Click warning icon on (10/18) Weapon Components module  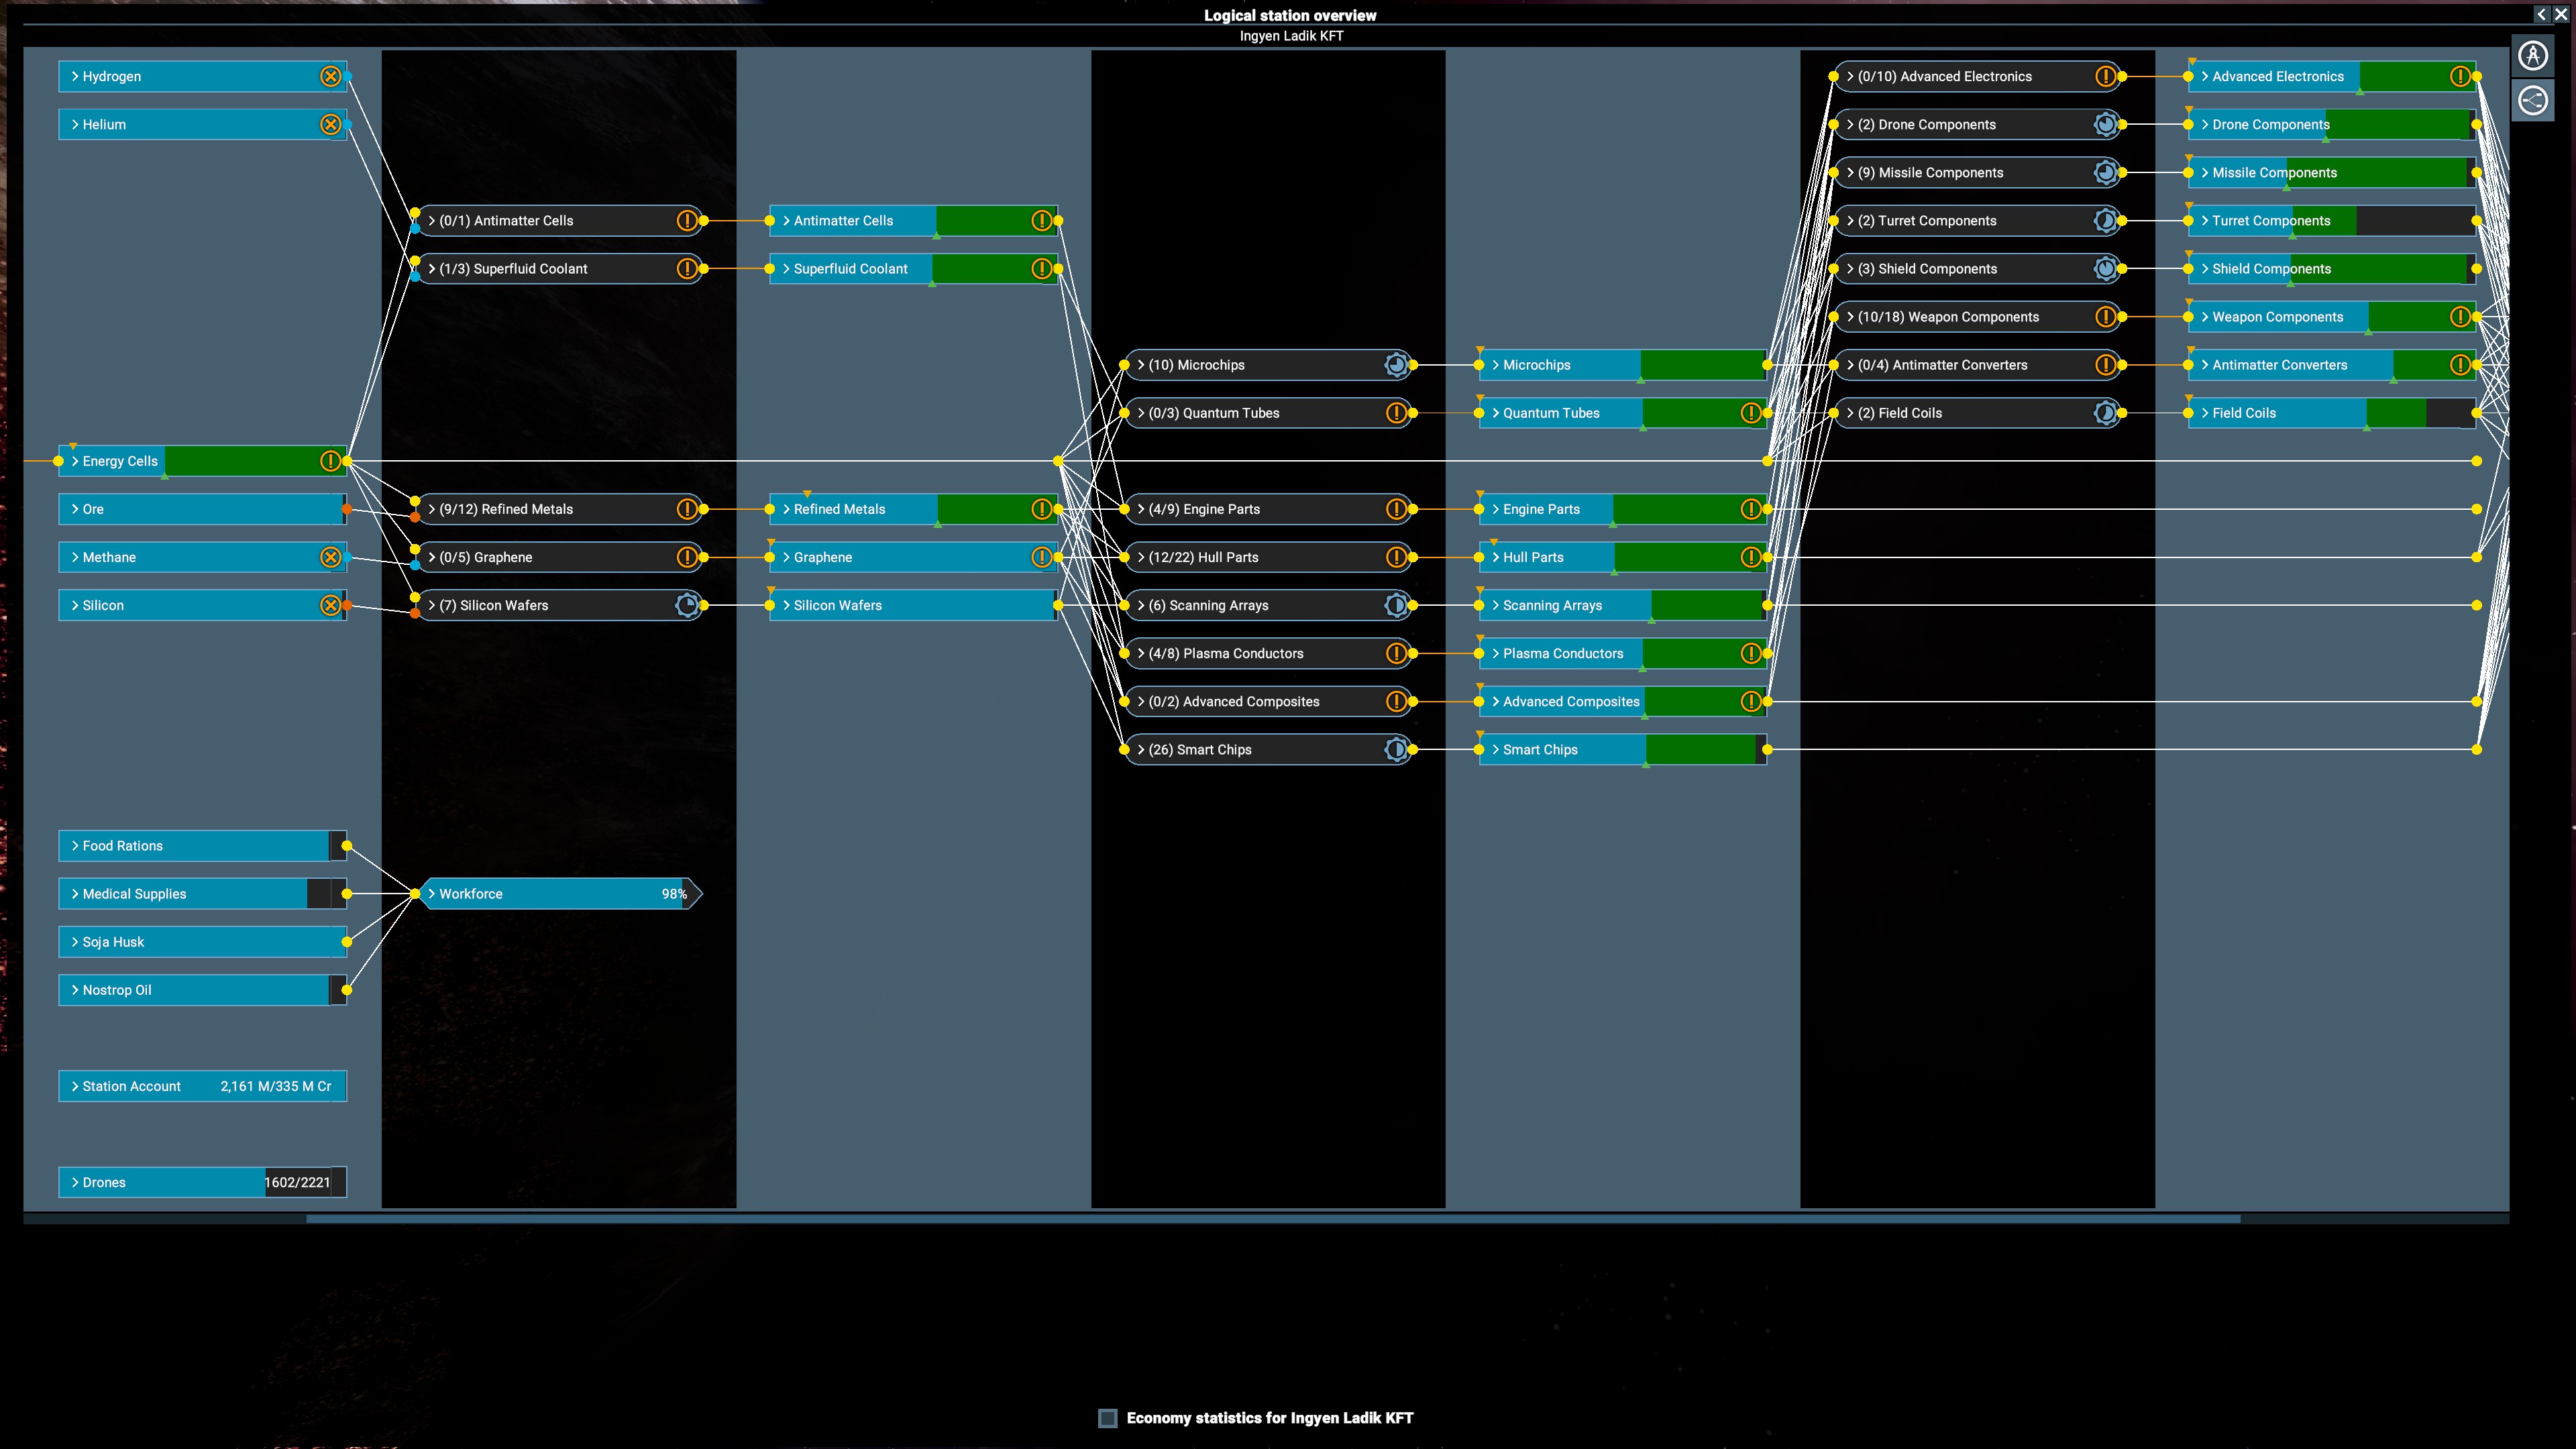(2105, 317)
